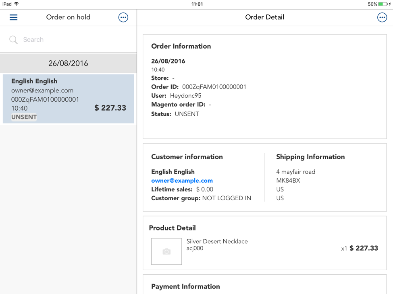The image size is (393, 294).
Task: Click the product SKU acj000
Action: click(195, 248)
